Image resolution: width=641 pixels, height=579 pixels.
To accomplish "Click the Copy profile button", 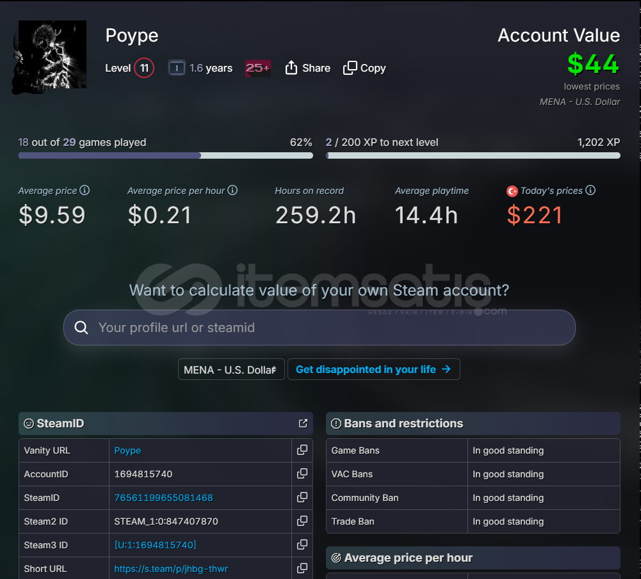I will point(364,68).
